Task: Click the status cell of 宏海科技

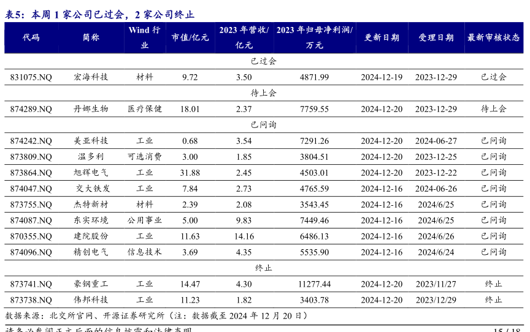Action: pos(493,77)
